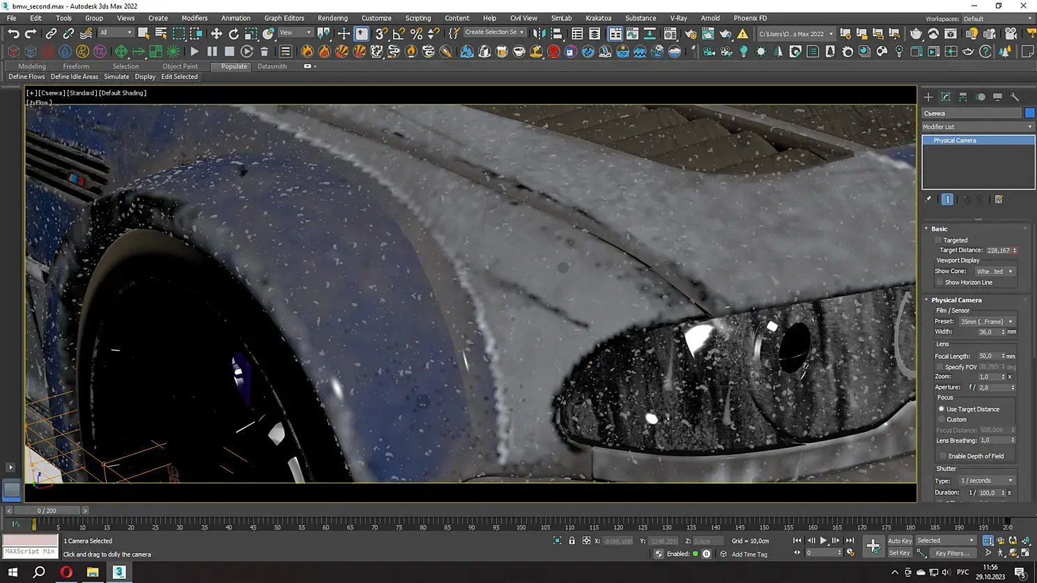Viewport: 1037px width, 583px height.
Task: Open the Utilities wrench panel
Action: pos(1015,98)
